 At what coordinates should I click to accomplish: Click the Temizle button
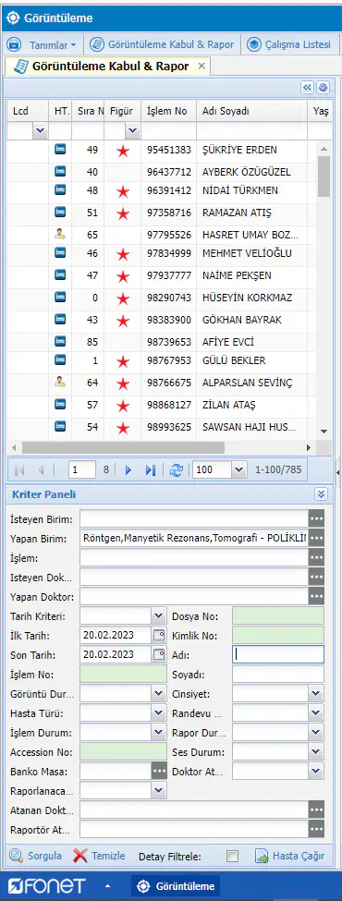(100, 856)
